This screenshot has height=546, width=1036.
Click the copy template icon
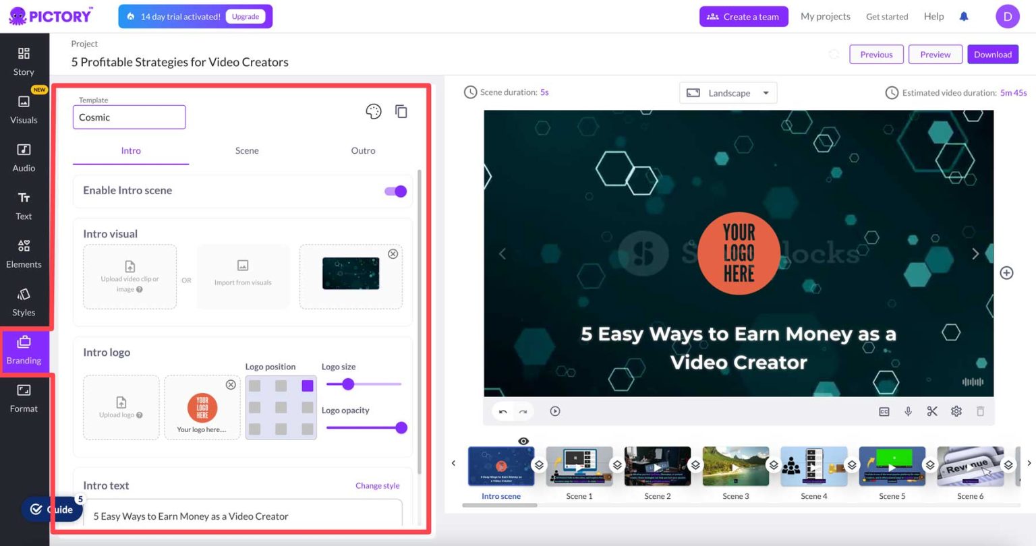401,111
